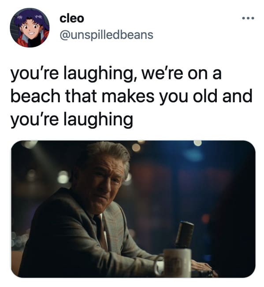Click the words "beach that makes"
This screenshot has height=287, width=264.
82,96
